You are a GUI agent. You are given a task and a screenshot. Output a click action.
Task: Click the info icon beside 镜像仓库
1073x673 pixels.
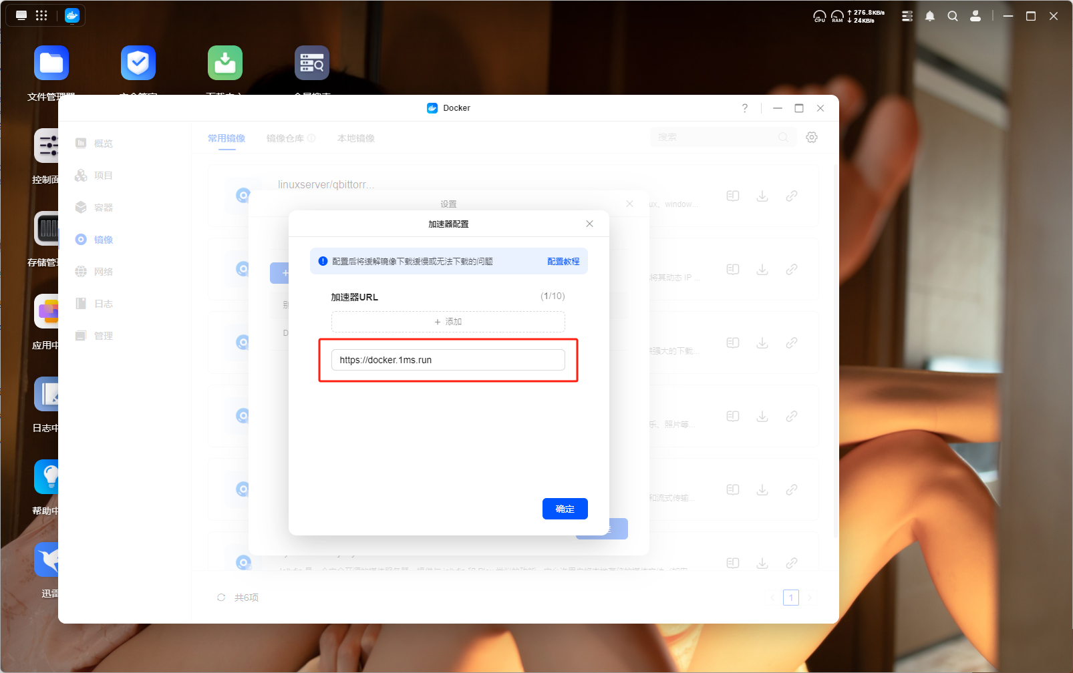pyautogui.click(x=311, y=138)
